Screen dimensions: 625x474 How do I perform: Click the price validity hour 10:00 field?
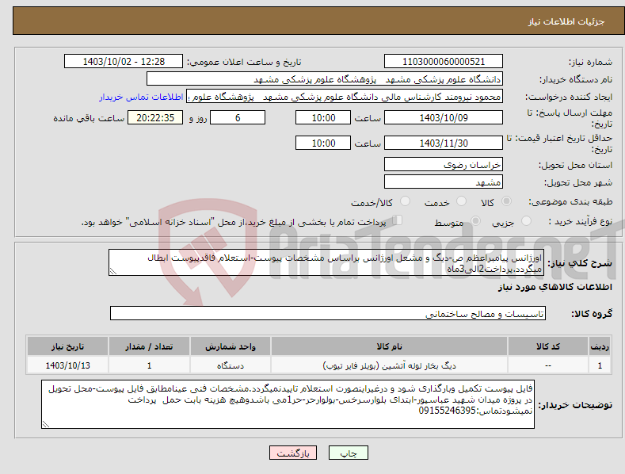click(323, 143)
